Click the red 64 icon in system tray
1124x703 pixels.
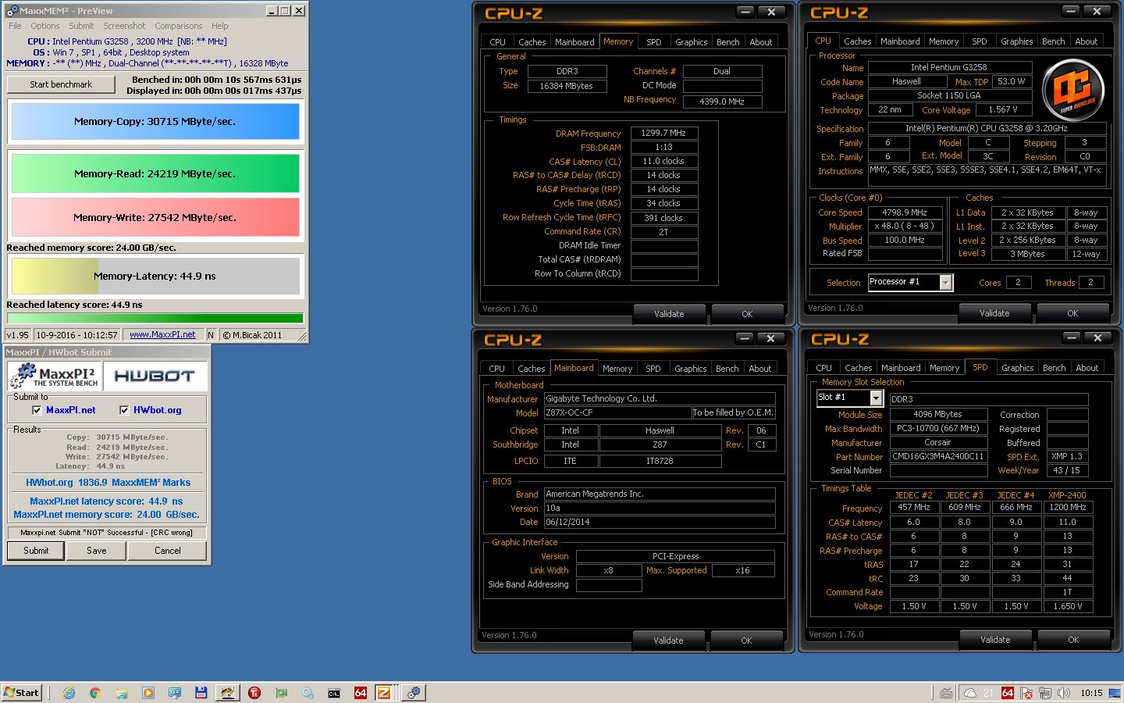pos(1008,693)
